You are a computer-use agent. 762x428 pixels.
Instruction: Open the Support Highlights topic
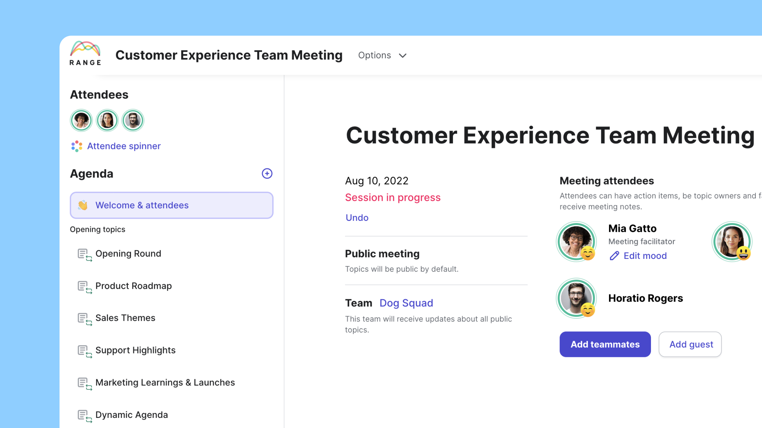[135, 350]
